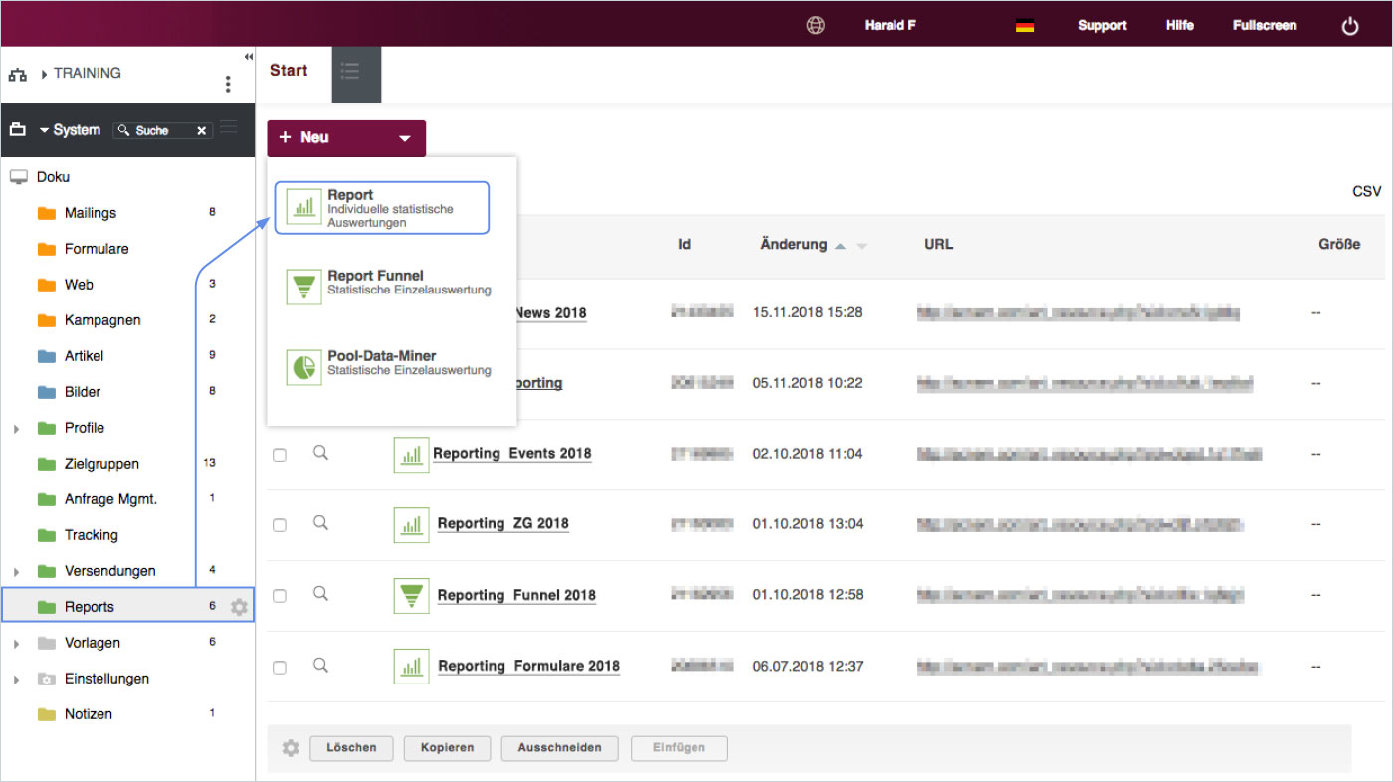Click the gear icon beside Löschen button
The height and width of the screenshot is (782, 1393).
290,748
